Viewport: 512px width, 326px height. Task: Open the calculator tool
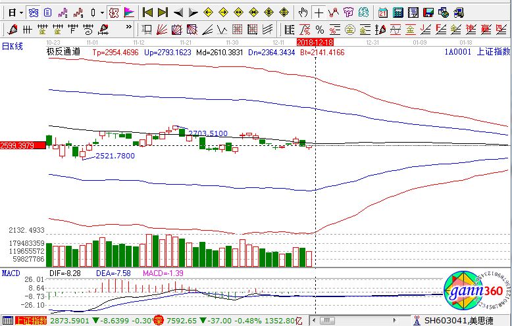click(x=398, y=12)
